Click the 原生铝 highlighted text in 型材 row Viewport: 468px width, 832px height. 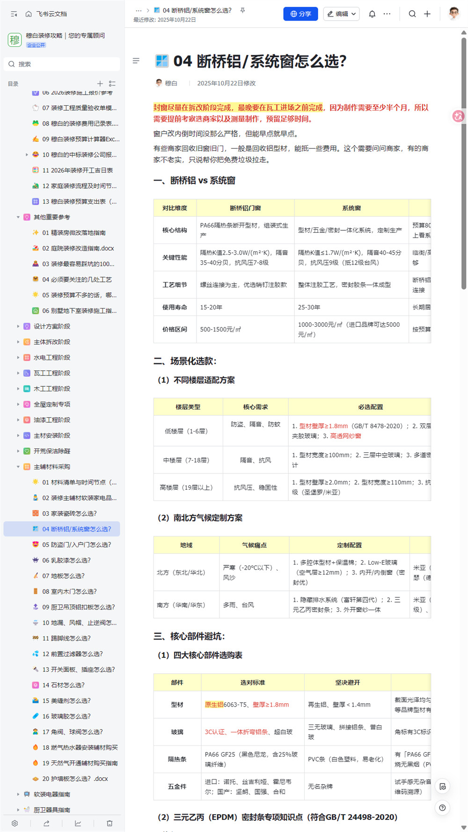[x=214, y=705]
